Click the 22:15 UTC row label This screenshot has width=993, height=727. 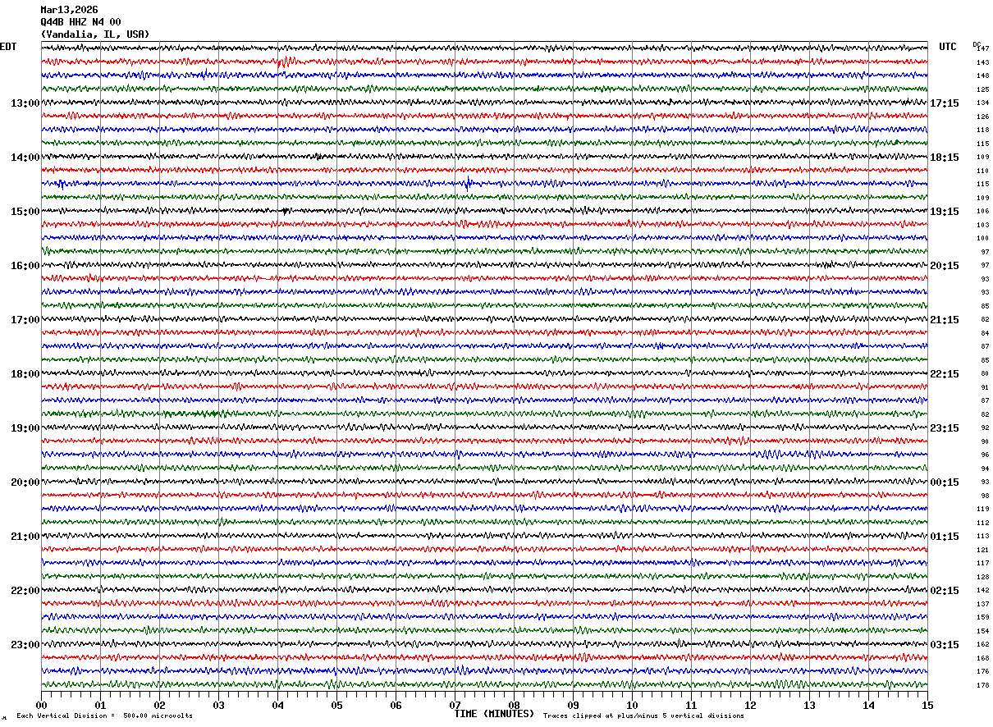[945, 374]
